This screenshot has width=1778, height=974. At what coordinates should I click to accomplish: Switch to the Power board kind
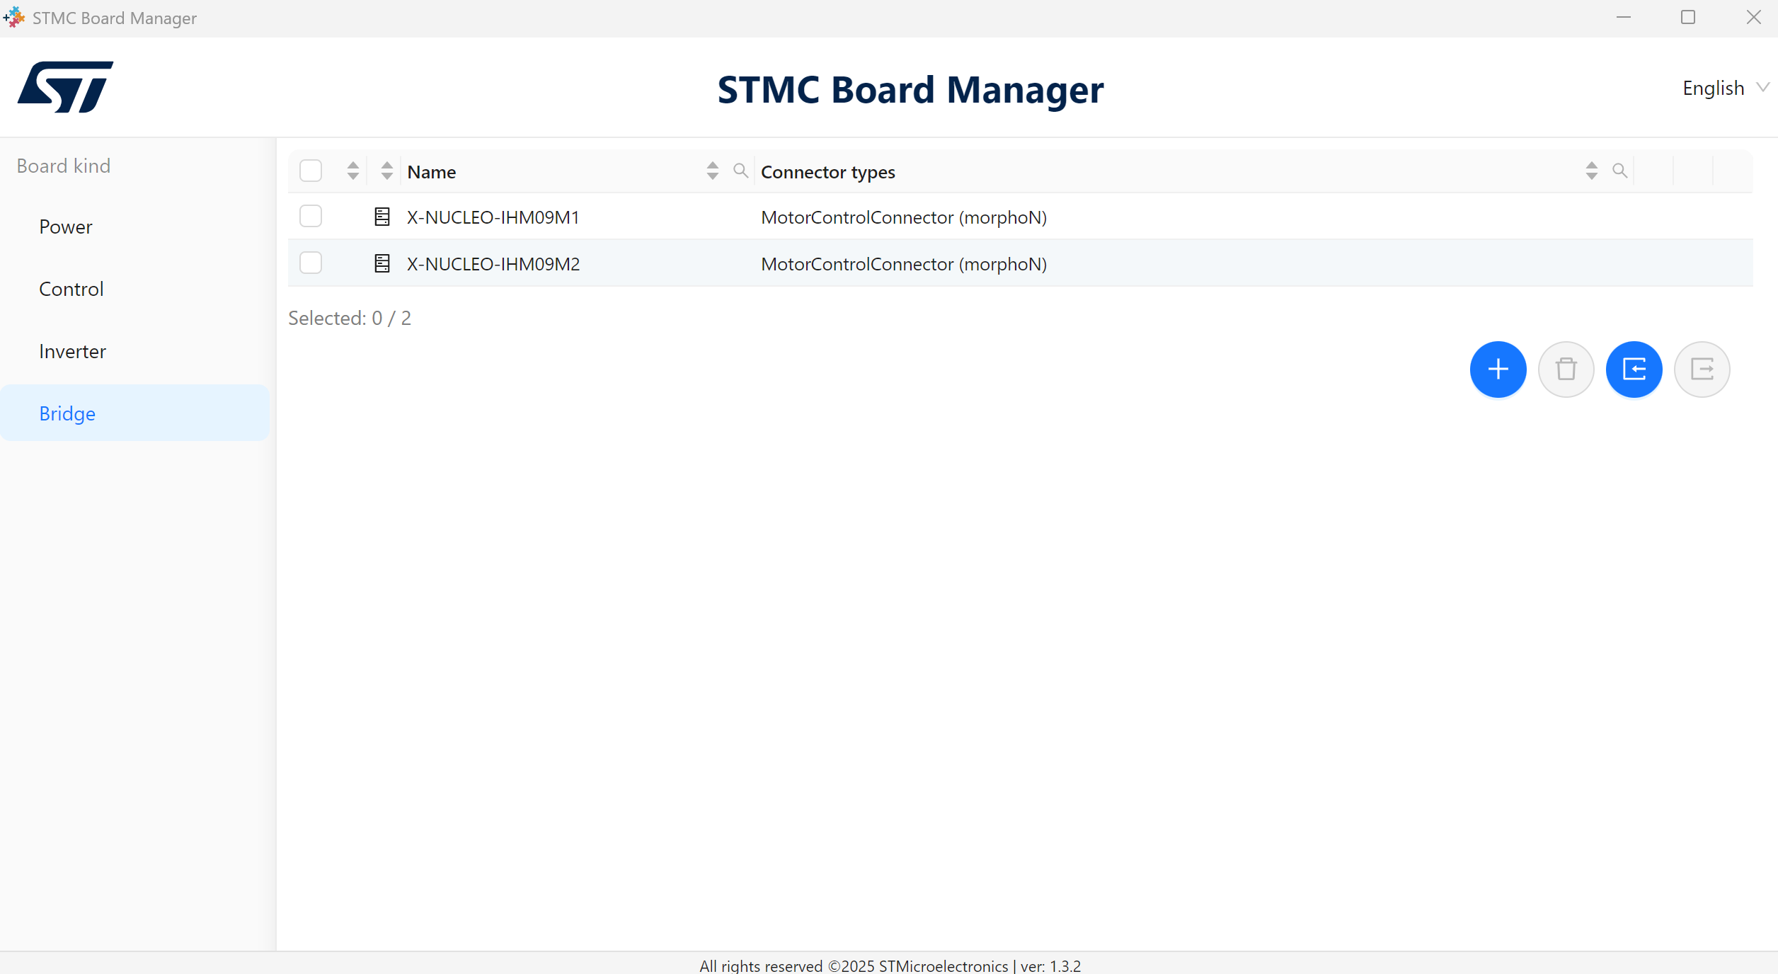point(66,227)
